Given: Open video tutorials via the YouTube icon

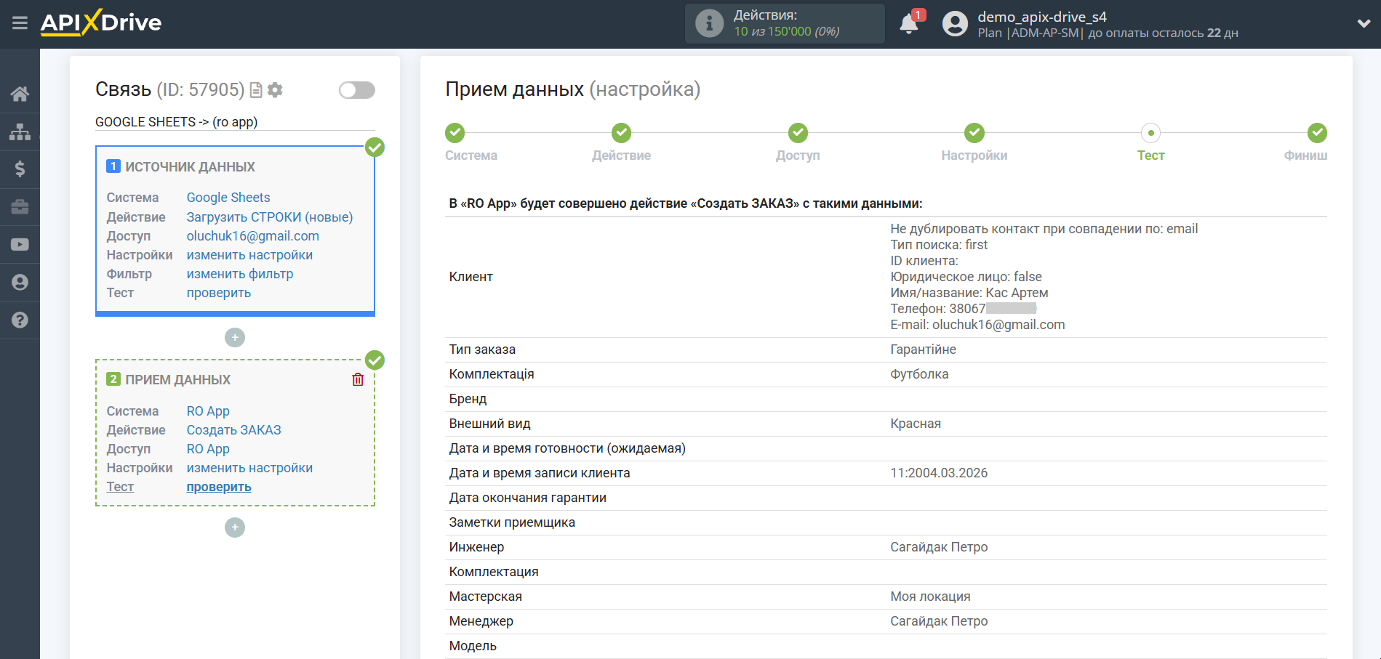Looking at the screenshot, I should click(20, 244).
